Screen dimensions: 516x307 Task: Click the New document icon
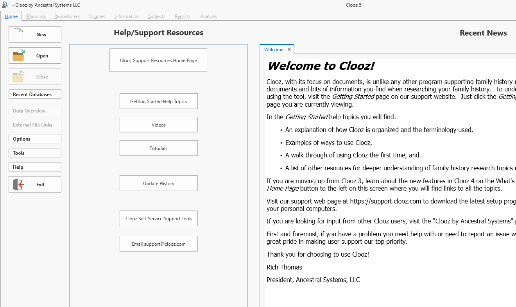click(19, 34)
